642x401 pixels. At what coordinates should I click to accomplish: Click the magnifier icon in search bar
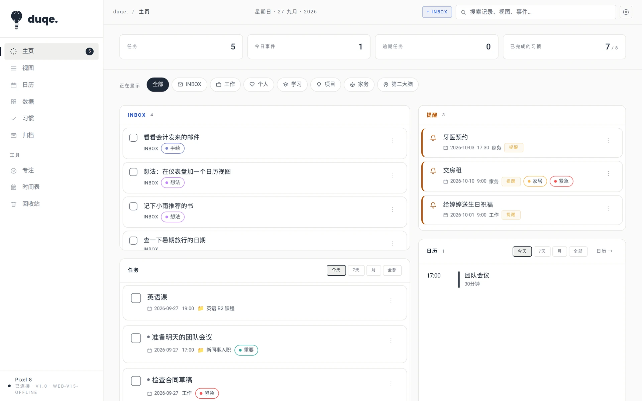(x=463, y=12)
